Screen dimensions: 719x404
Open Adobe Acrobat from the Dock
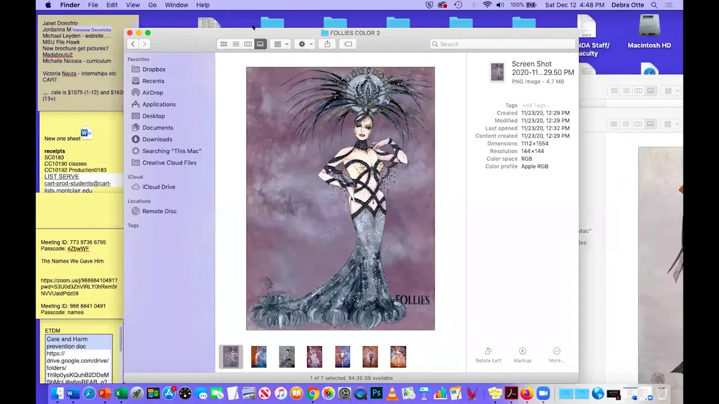pos(511,394)
